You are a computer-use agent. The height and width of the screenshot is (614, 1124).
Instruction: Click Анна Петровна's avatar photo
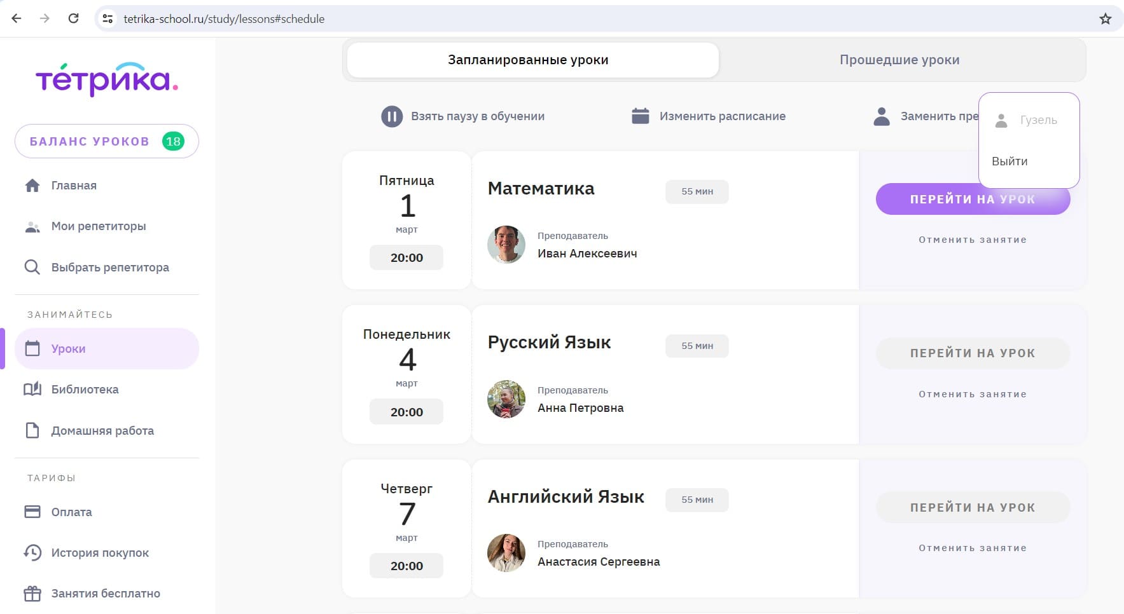[506, 399]
